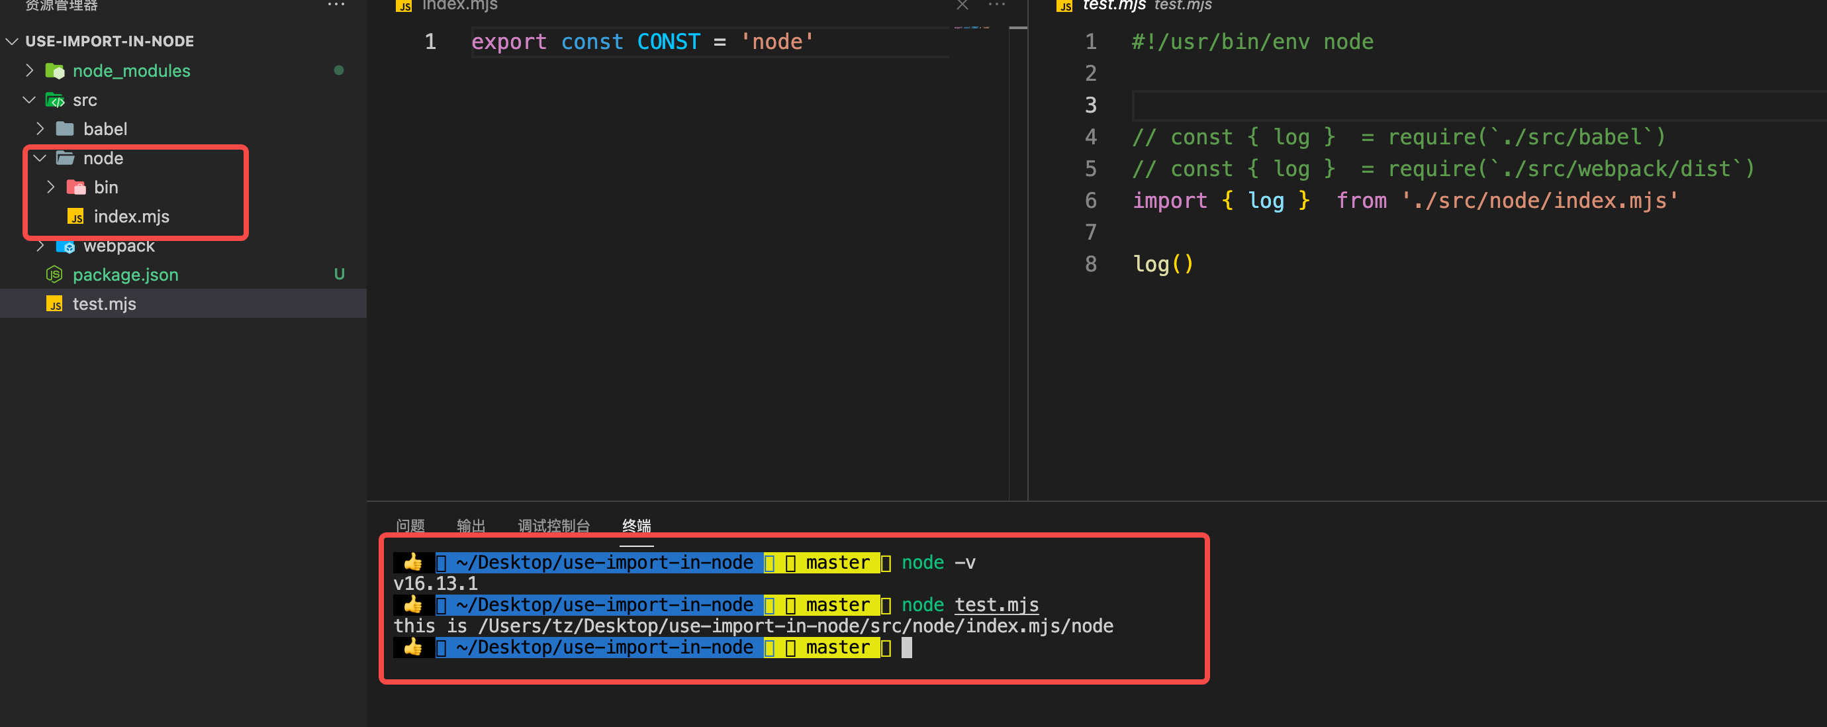Click the JS icon on the test.mjs tab

1064,6
